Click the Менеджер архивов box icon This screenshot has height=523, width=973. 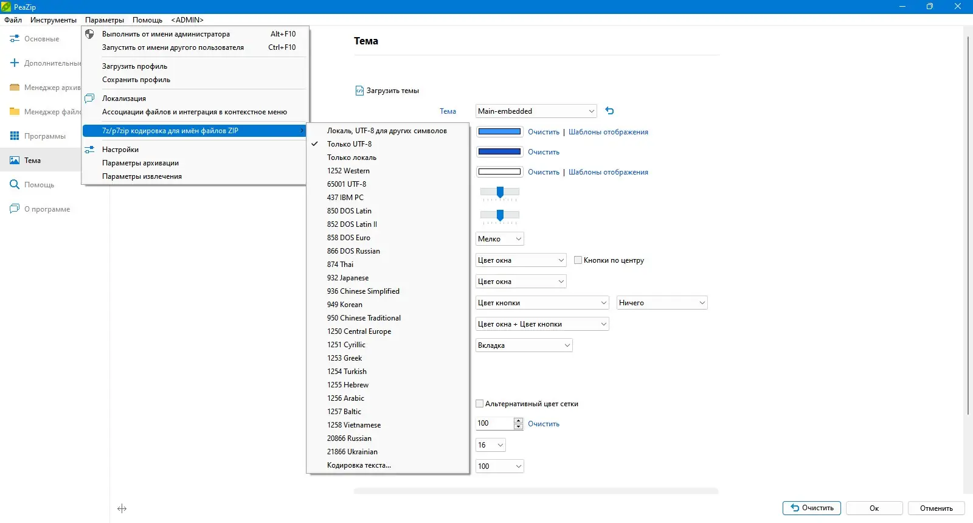coord(15,87)
